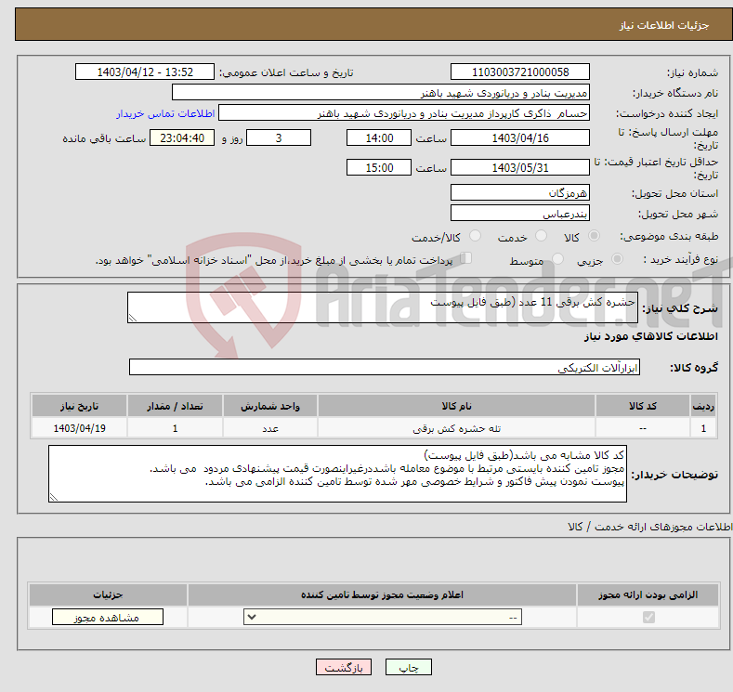Select the کالا/خدمت radio button
Screen dimensions: 733x692
click(x=475, y=236)
